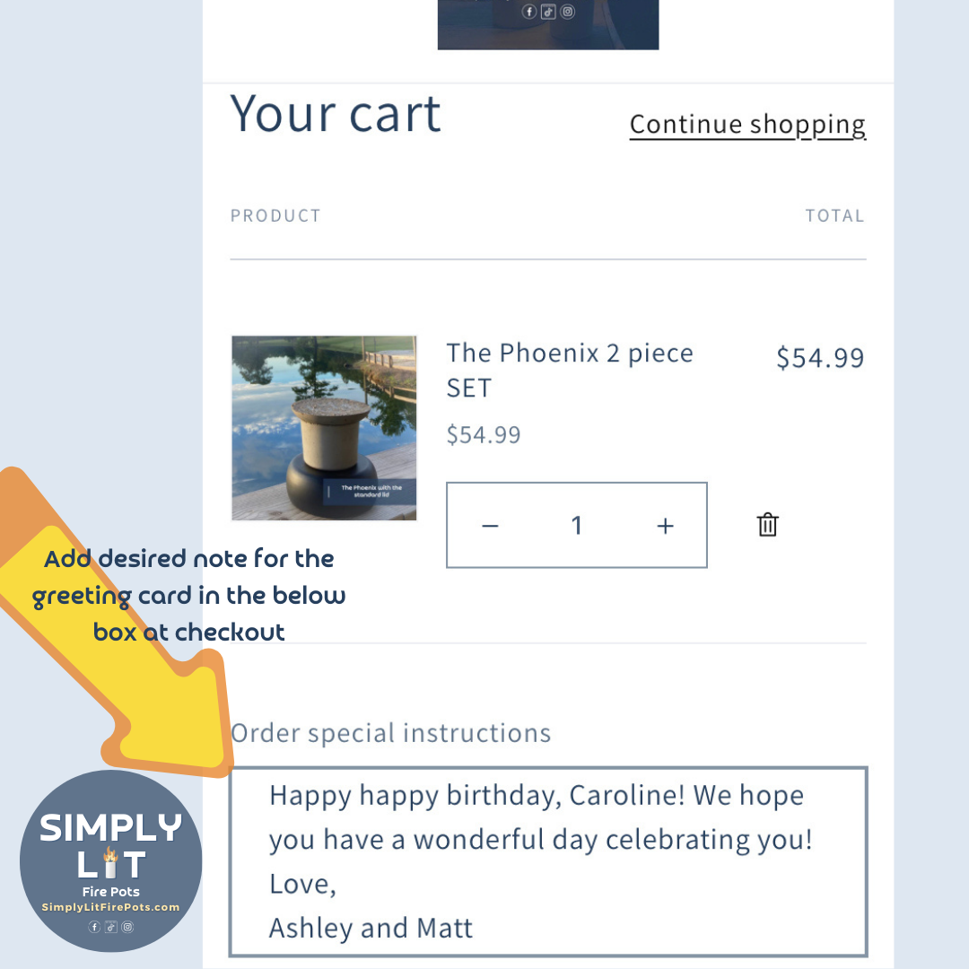The width and height of the screenshot is (969, 969).
Task: Click the Your cart heading
Action: (x=336, y=114)
